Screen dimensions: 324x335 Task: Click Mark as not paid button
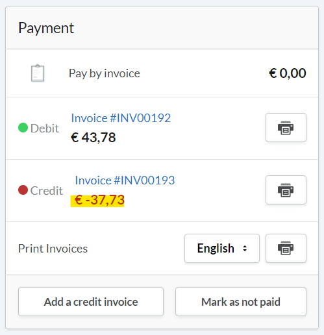click(241, 302)
